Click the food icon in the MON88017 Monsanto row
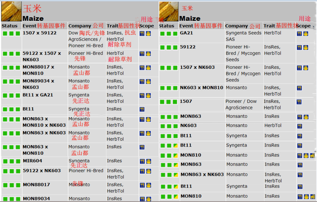The image size is (317, 202). coord(142,185)
